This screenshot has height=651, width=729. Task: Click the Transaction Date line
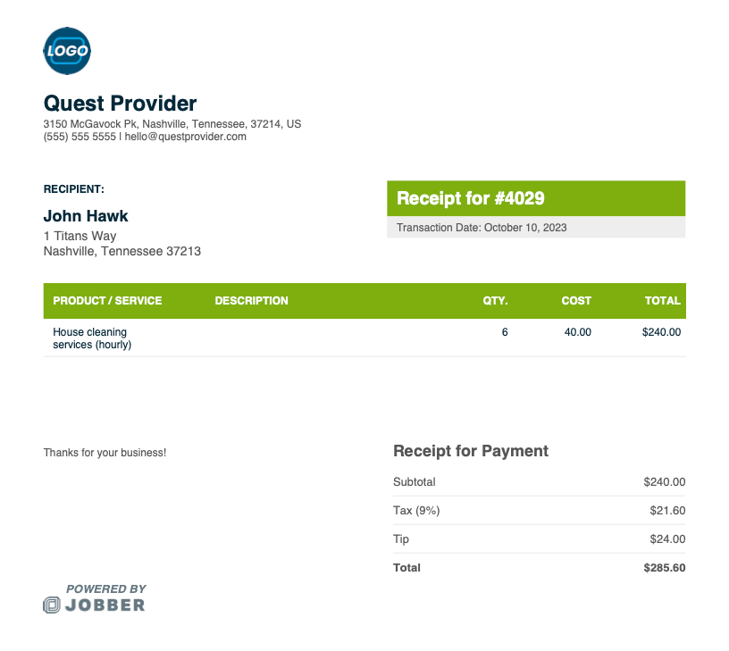coord(482,228)
